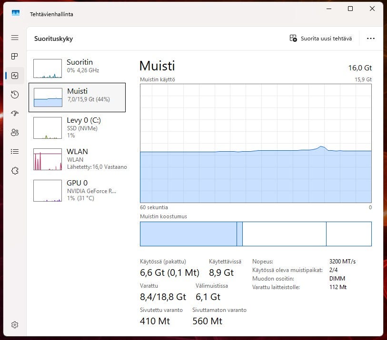Click Suorita uusi tehtävä button
The width and height of the screenshot is (387, 340).
[x=321, y=39]
